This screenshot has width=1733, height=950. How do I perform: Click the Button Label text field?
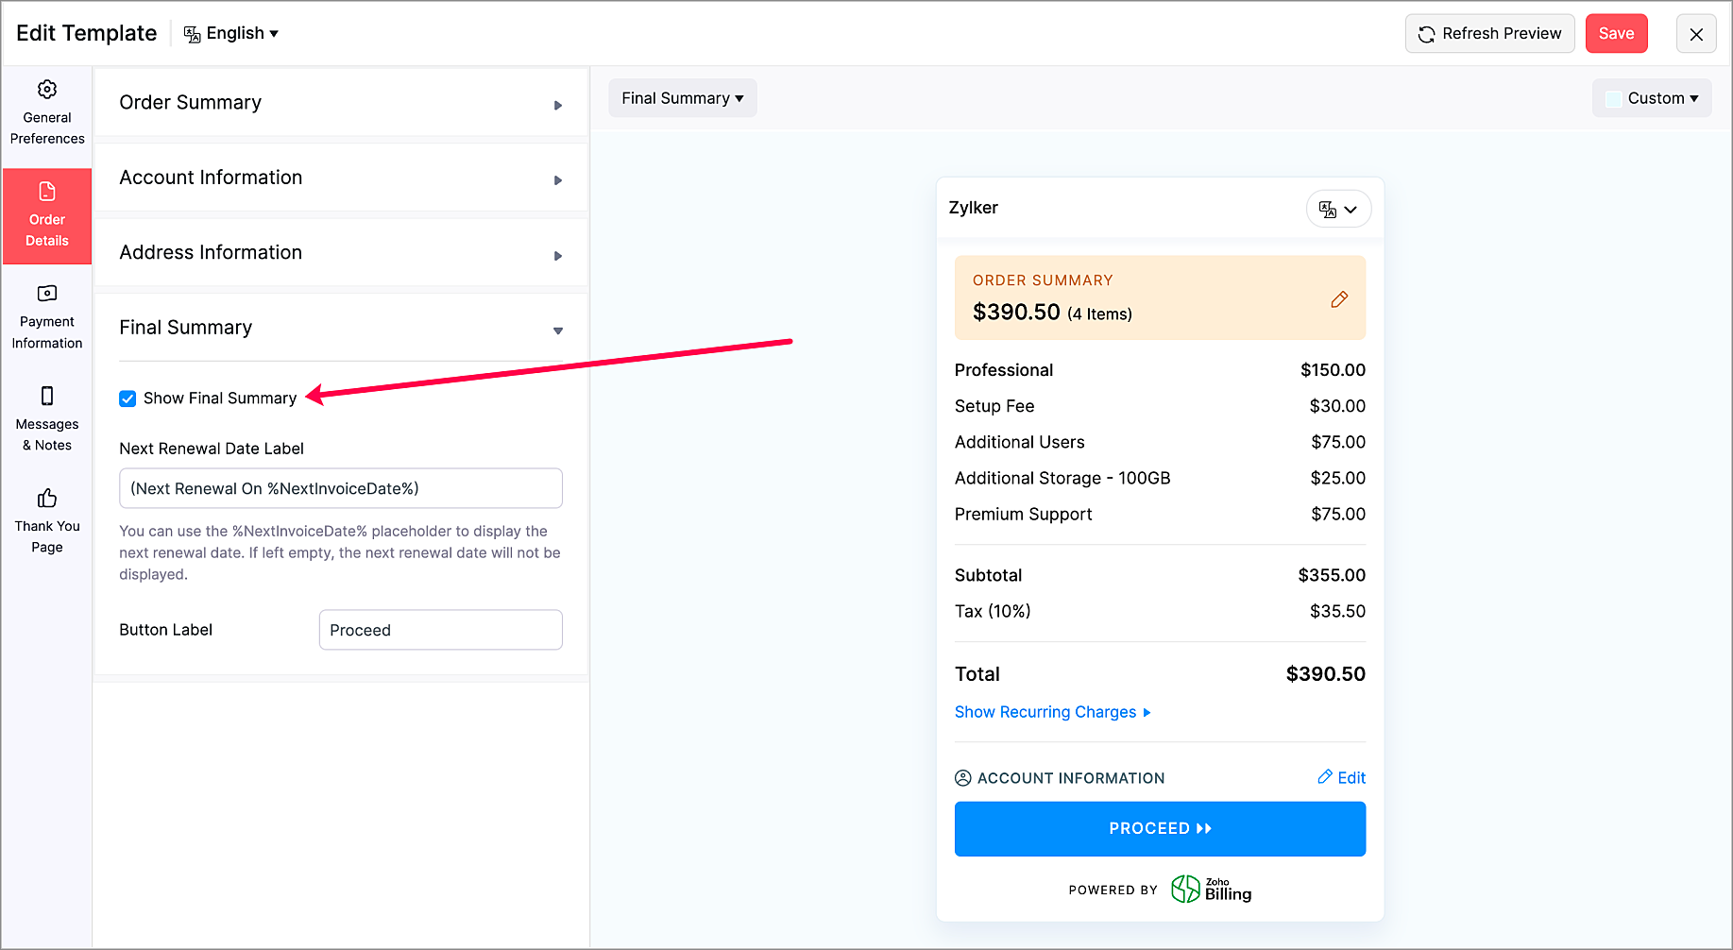click(x=440, y=630)
